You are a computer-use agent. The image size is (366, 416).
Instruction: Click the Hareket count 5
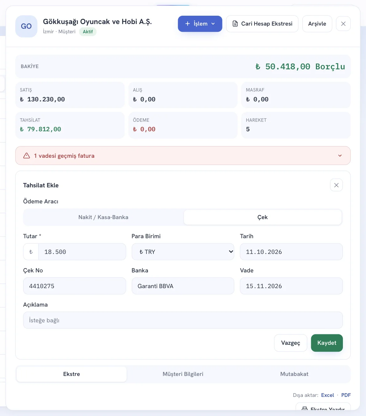(248, 129)
